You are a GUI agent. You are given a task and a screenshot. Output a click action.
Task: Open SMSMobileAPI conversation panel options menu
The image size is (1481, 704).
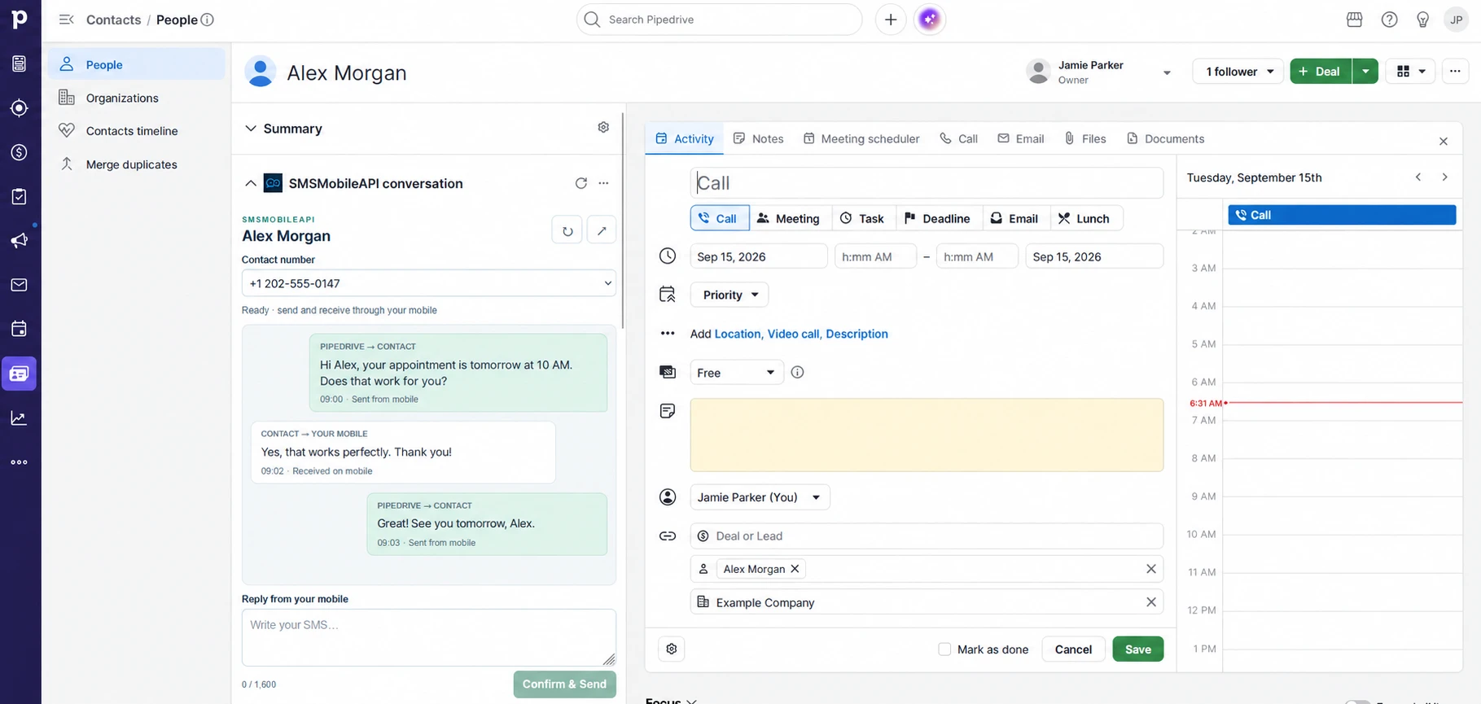coord(603,183)
